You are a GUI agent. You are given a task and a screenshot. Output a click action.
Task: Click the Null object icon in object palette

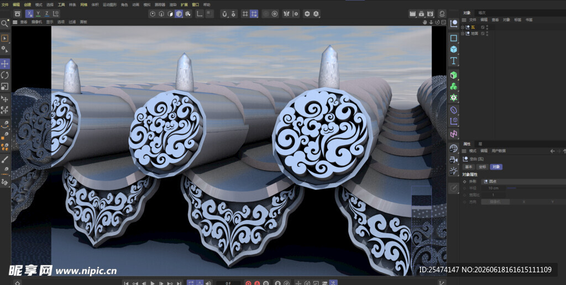(454, 24)
